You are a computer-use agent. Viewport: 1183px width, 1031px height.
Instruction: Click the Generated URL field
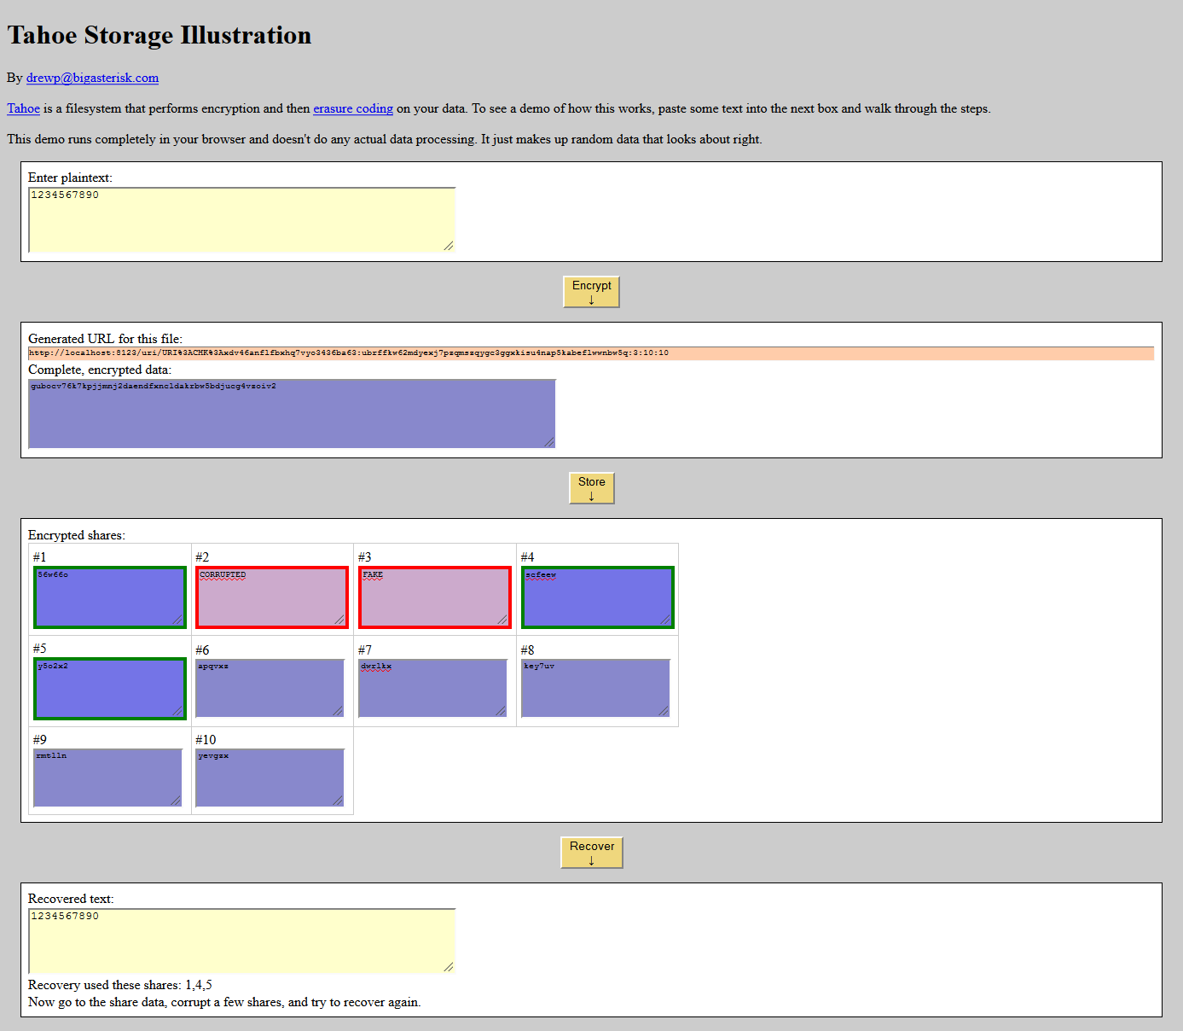[x=591, y=353]
